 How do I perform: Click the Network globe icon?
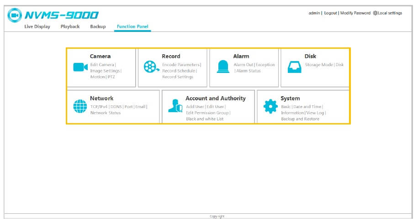point(80,106)
